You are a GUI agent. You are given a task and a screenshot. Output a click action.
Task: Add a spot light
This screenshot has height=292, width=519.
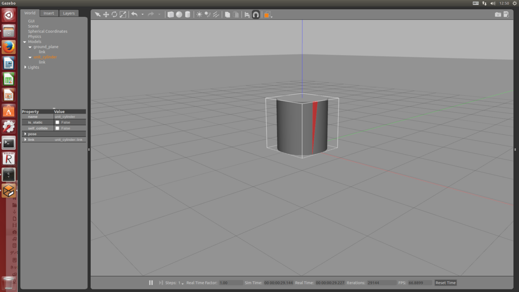[207, 14]
